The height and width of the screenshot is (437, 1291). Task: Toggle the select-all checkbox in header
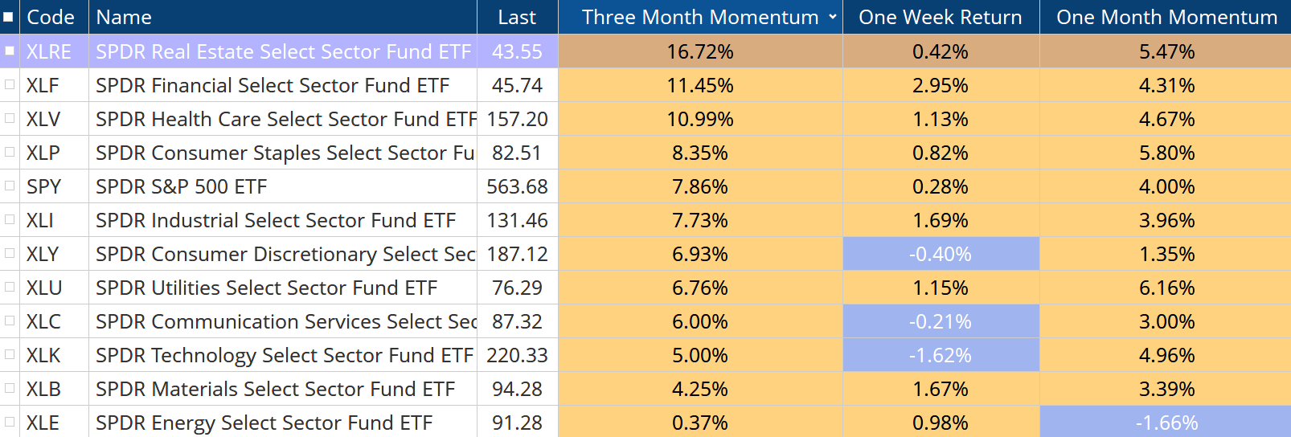click(x=8, y=17)
